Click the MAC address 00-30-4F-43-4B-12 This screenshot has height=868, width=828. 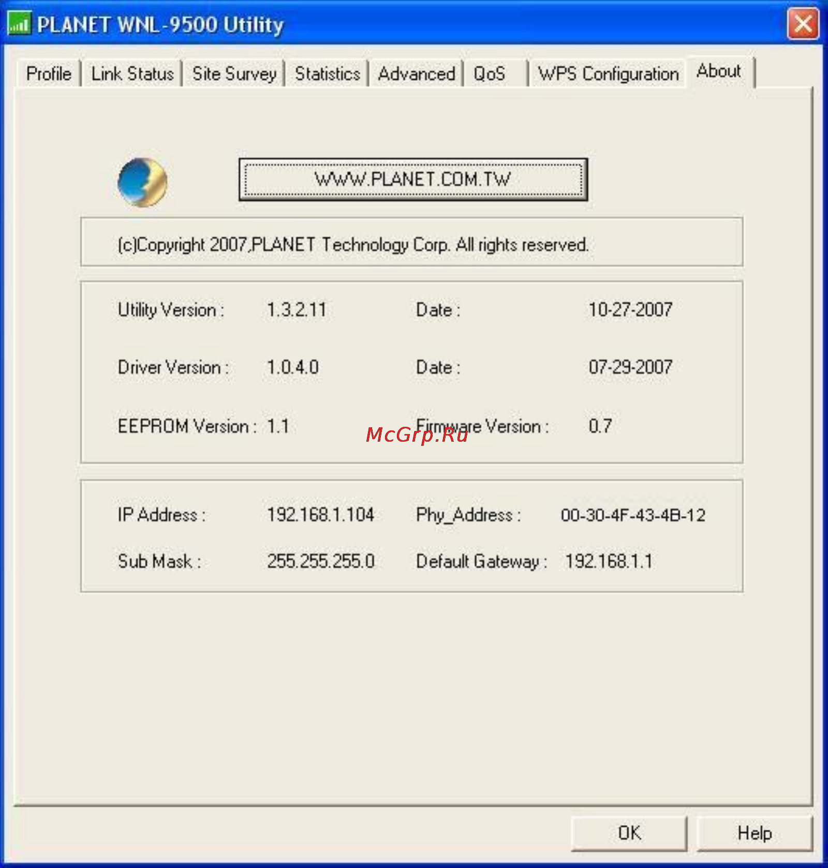pos(633,515)
